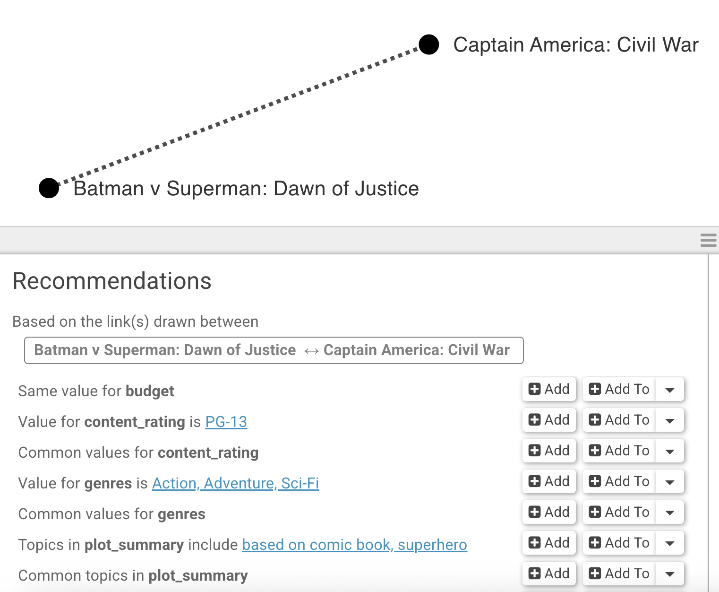Add the 'Same value for budget' recommendation
Screen dimensions: 719x592
549,389
